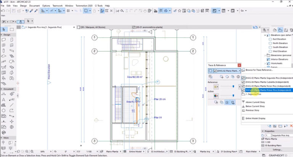Screen dimensions: 293x157
Task: Select the Arrow selection tool
Action: [4, 29]
